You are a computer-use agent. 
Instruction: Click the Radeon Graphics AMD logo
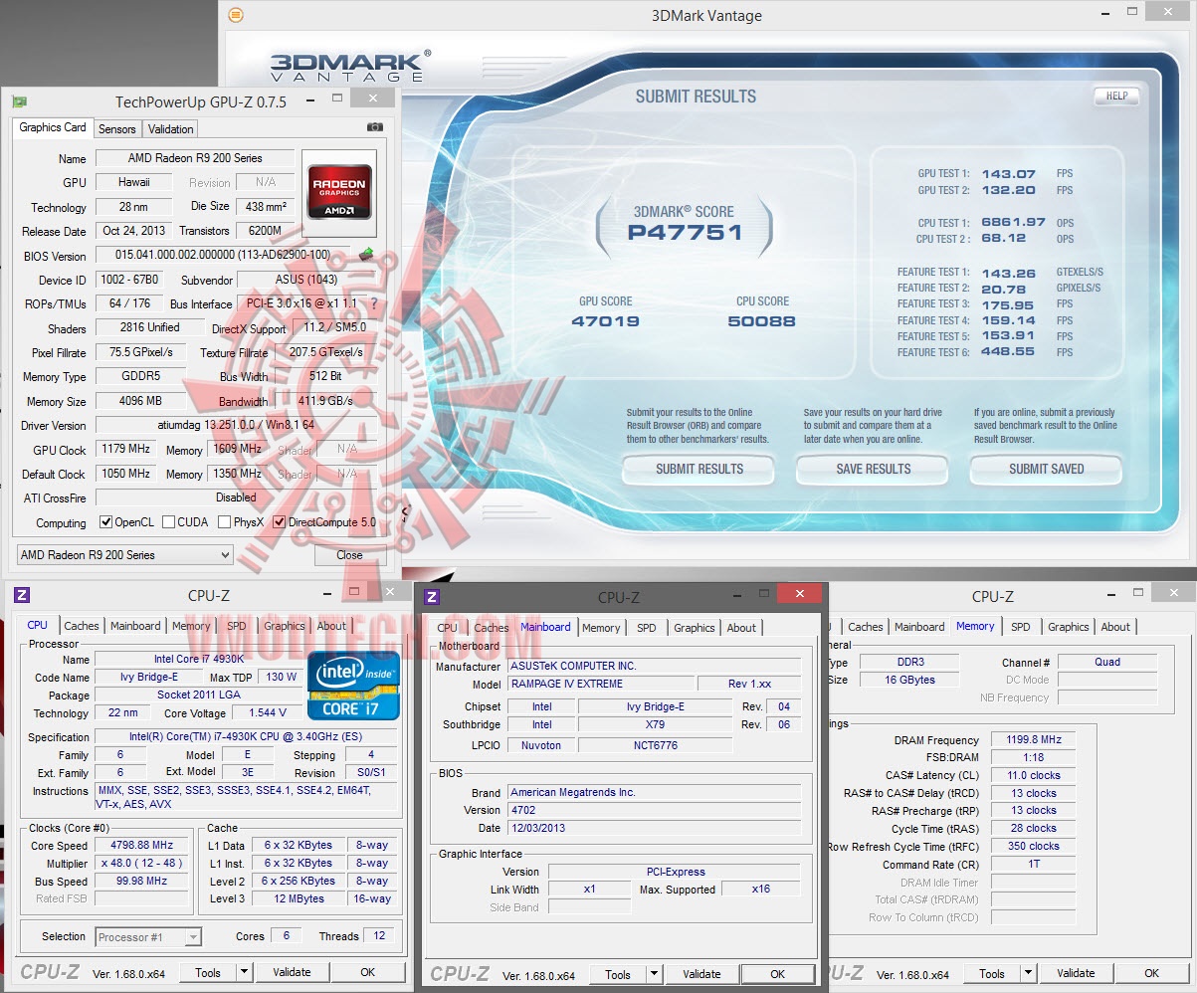click(339, 192)
